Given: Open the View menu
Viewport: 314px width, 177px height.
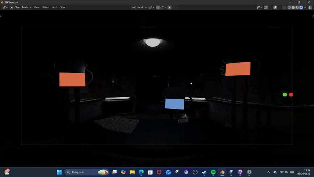Looking at the screenshot, I should coord(37,7).
